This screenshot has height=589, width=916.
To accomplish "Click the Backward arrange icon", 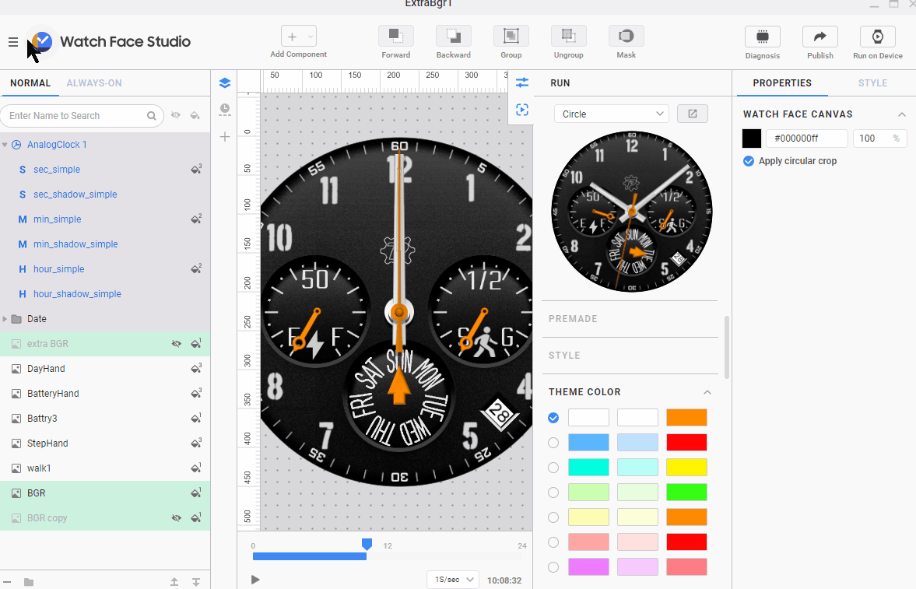I will 453,37.
